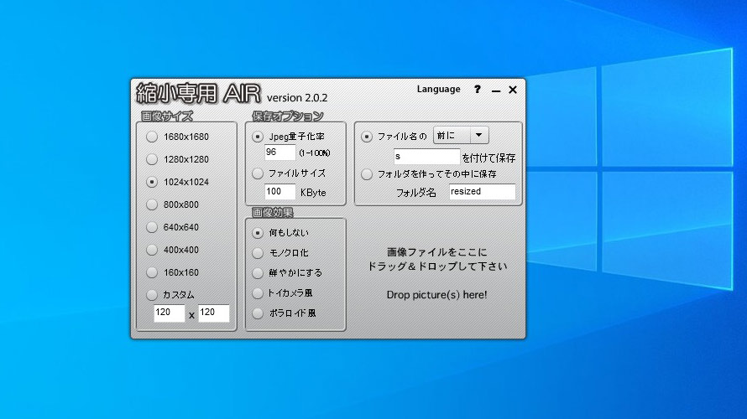Click the custom width input field
This screenshot has height=419, width=747.
[x=169, y=313]
